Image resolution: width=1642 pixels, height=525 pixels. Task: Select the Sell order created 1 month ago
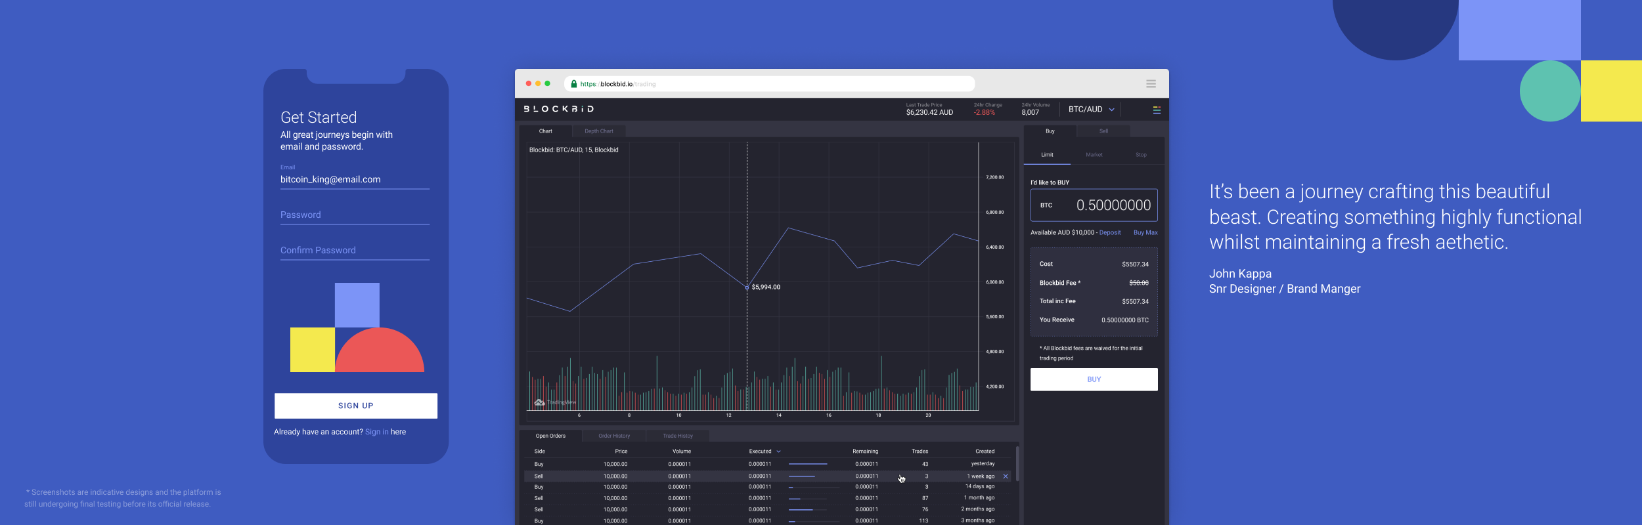[x=768, y=498]
